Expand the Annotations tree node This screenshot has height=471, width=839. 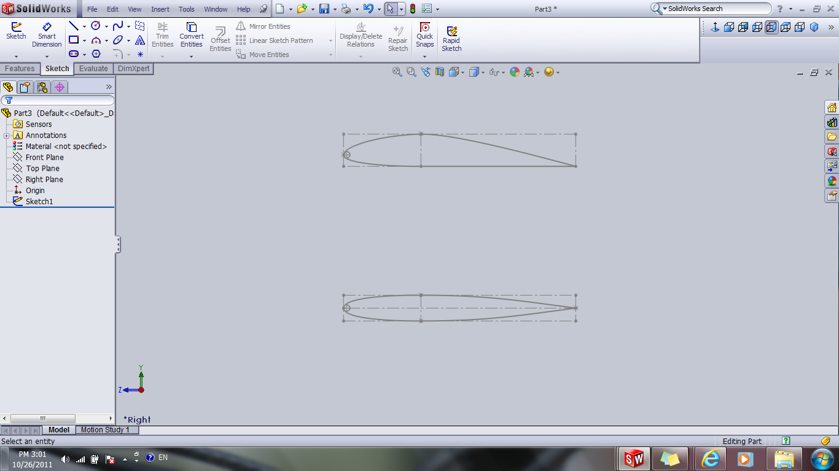tap(6, 136)
